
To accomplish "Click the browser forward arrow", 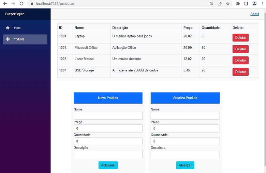I will click(x=13, y=3).
